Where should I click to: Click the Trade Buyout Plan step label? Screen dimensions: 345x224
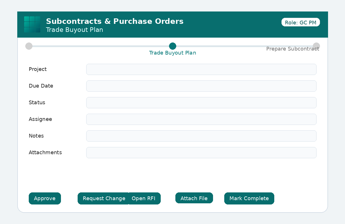172,53
